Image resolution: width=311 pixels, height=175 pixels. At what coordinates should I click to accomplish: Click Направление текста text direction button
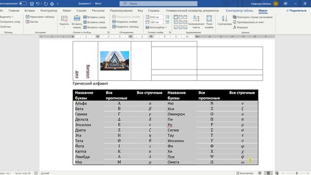[196, 22]
